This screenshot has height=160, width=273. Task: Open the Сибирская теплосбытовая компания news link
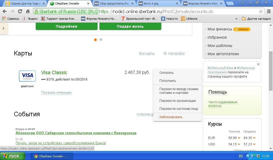coord(76,133)
